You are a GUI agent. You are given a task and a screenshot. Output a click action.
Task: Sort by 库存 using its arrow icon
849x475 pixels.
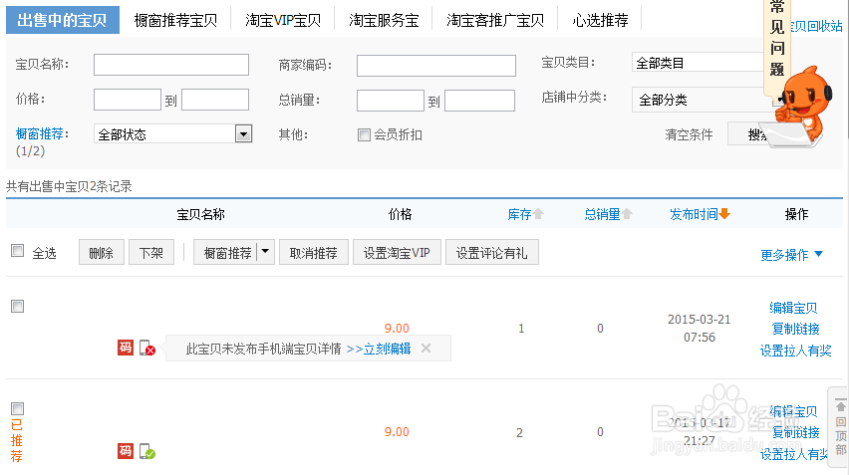(x=538, y=214)
